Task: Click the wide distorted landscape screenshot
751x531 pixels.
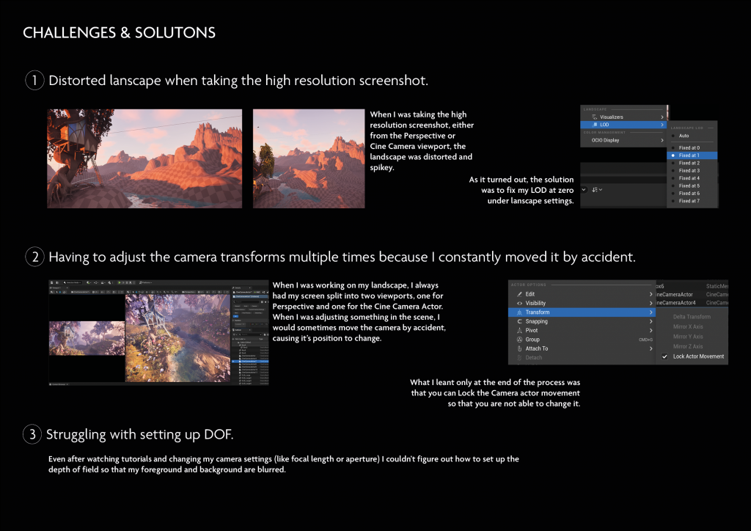Action: click(144, 158)
